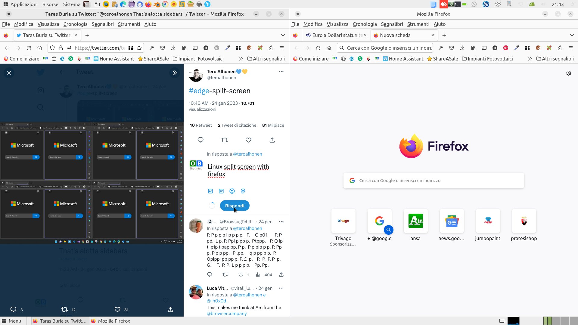
Task: Click the Google search field on new tab
Action: coord(433,181)
